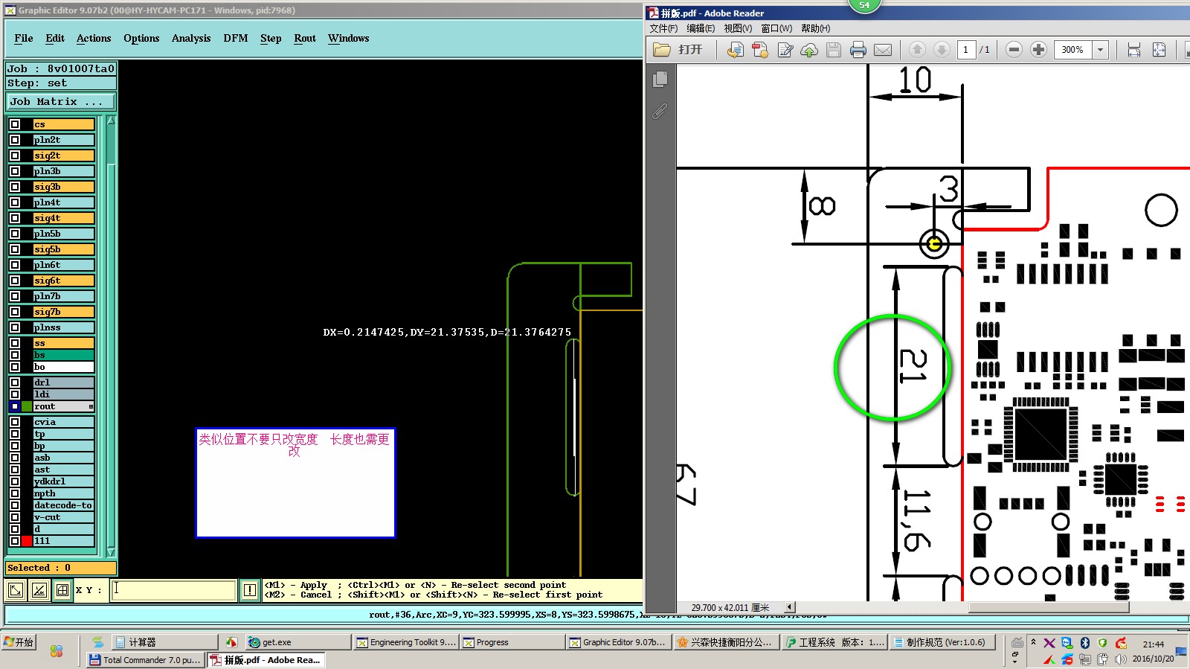This screenshot has height=669, width=1190.
Task: Toggle the plnss layer checkbox
Action: click(15, 327)
